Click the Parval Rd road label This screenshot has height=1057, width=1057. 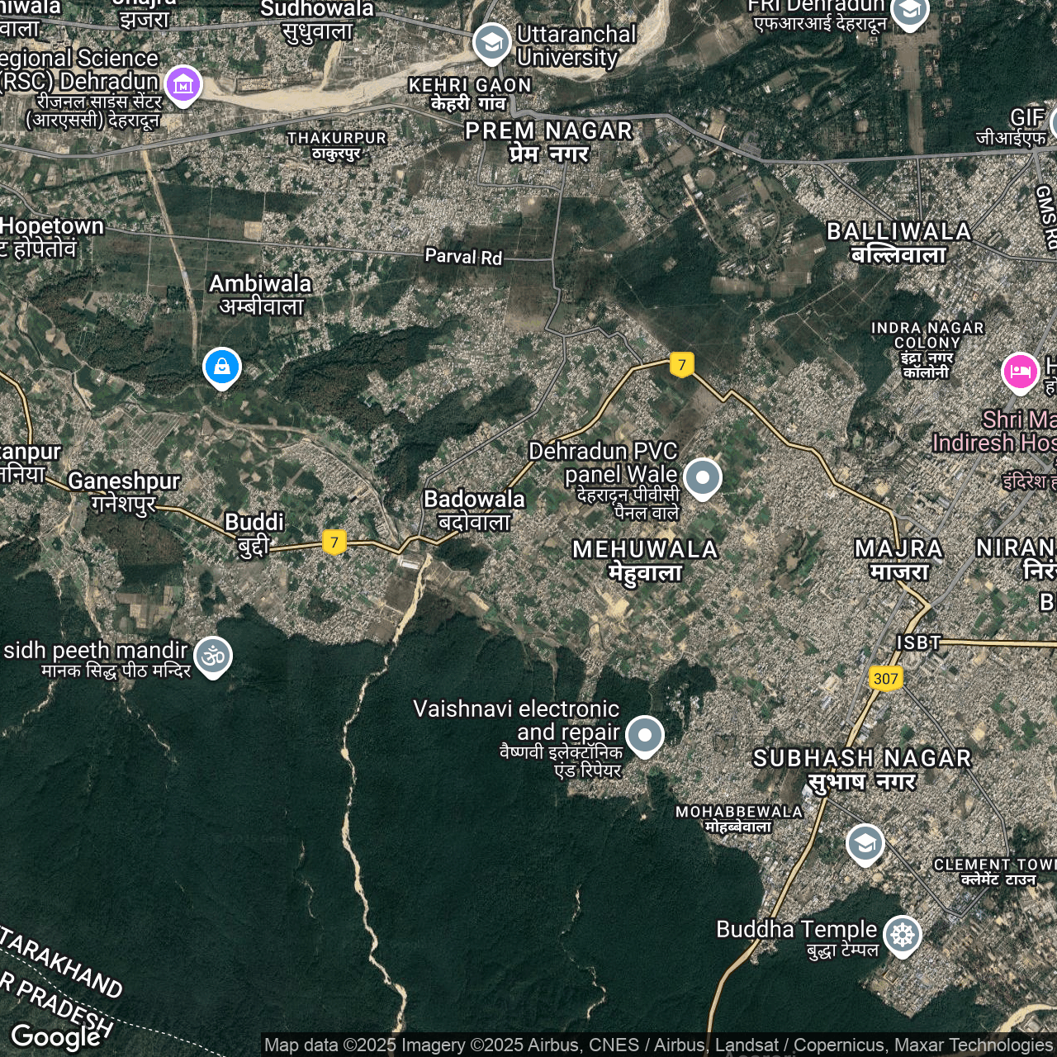tap(463, 257)
